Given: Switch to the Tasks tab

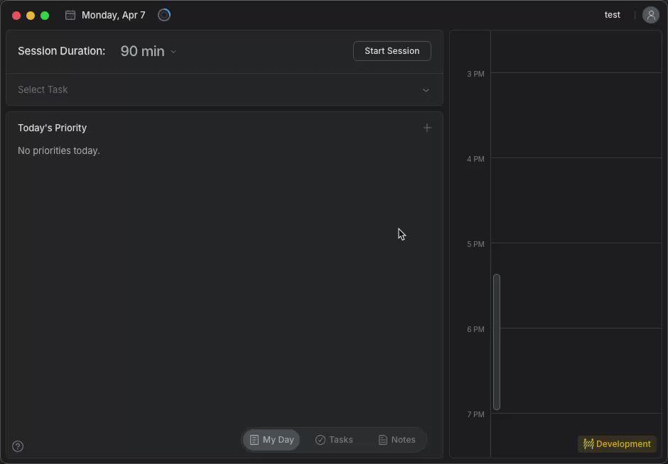Looking at the screenshot, I should click(x=334, y=440).
